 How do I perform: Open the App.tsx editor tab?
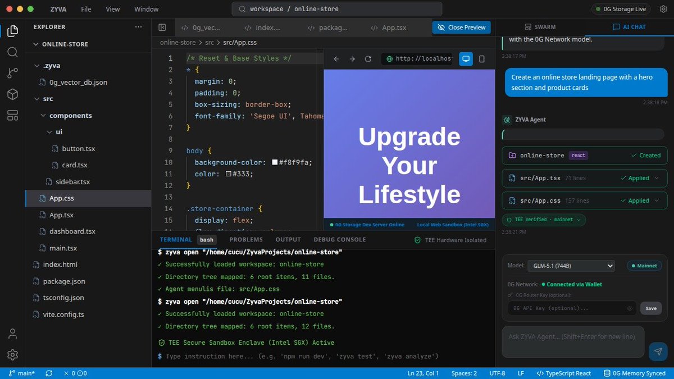pos(388,27)
